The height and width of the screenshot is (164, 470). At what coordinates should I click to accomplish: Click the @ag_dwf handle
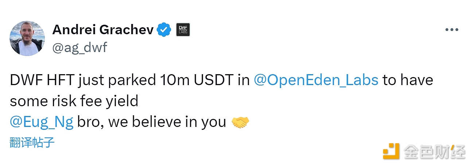(79, 47)
